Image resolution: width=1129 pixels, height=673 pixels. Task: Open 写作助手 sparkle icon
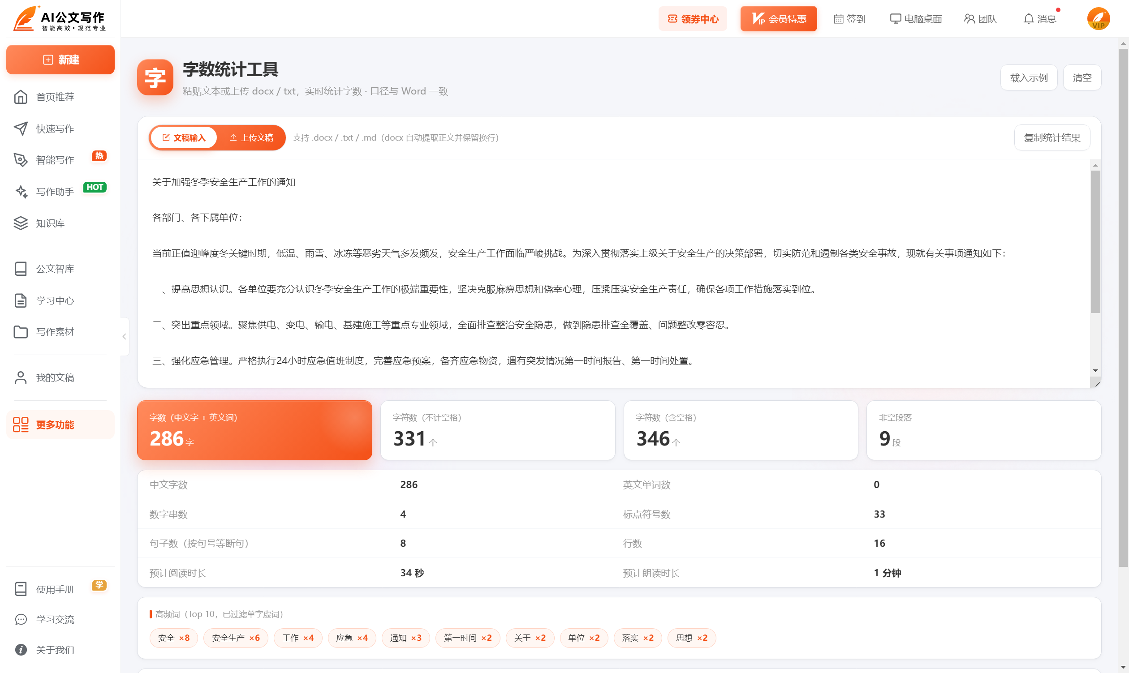21,192
